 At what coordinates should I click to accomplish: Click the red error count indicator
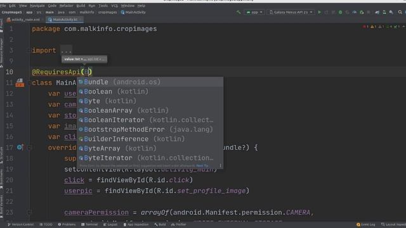point(365,27)
